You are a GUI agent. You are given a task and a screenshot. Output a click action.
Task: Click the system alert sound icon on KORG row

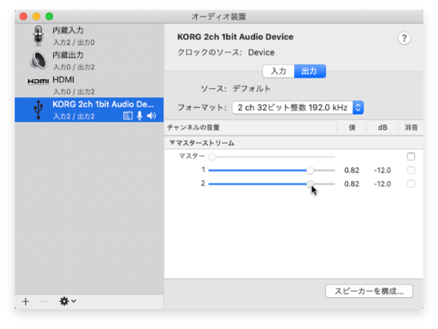pos(128,116)
